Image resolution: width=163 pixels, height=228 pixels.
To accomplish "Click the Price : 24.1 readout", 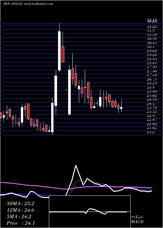I will 21,223.
